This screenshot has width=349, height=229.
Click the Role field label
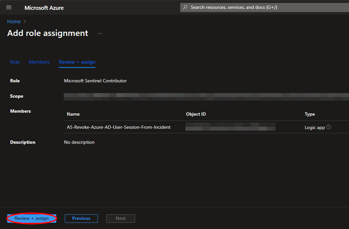click(15, 81)
